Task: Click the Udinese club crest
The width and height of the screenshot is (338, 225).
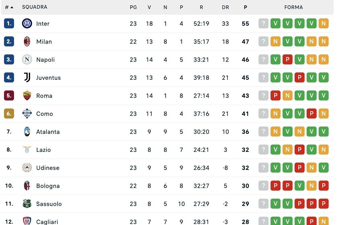Action: pos(27,168)
